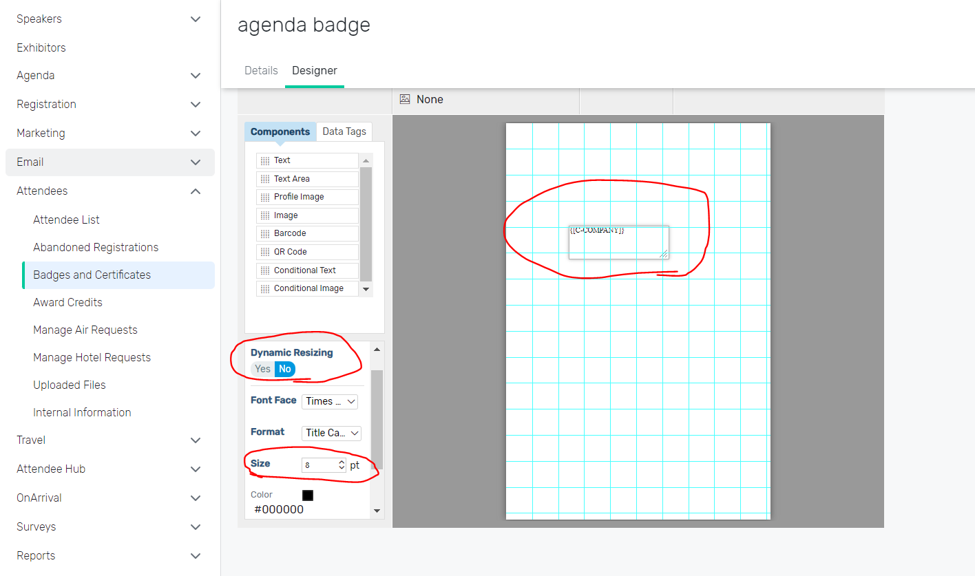The height and width of the screenshot is (576, 975).
Task: Decrease font Size with stepper down arrow
Action: pos(342,469)
